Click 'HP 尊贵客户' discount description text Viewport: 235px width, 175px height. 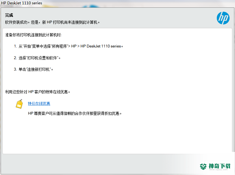75,113
